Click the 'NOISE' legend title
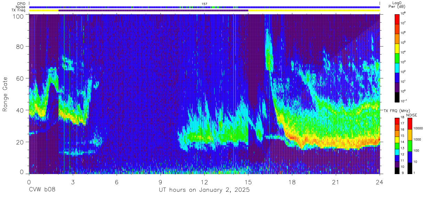The height and width of the screenshot is (197, 427). (x=412, y=115)
